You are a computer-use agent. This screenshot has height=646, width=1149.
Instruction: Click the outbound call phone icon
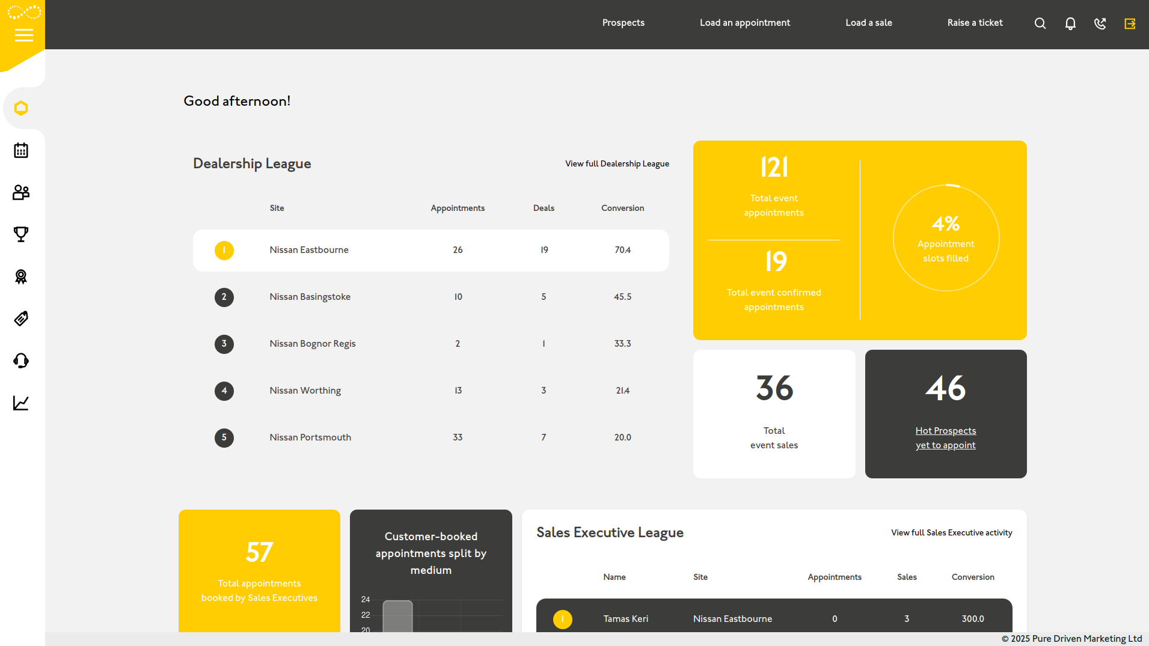[x=1100, y=23]
